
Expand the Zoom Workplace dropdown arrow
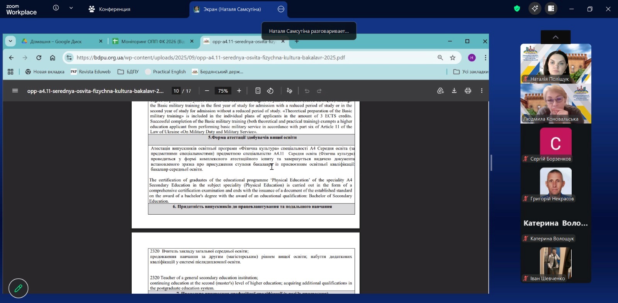coord(71,8)
